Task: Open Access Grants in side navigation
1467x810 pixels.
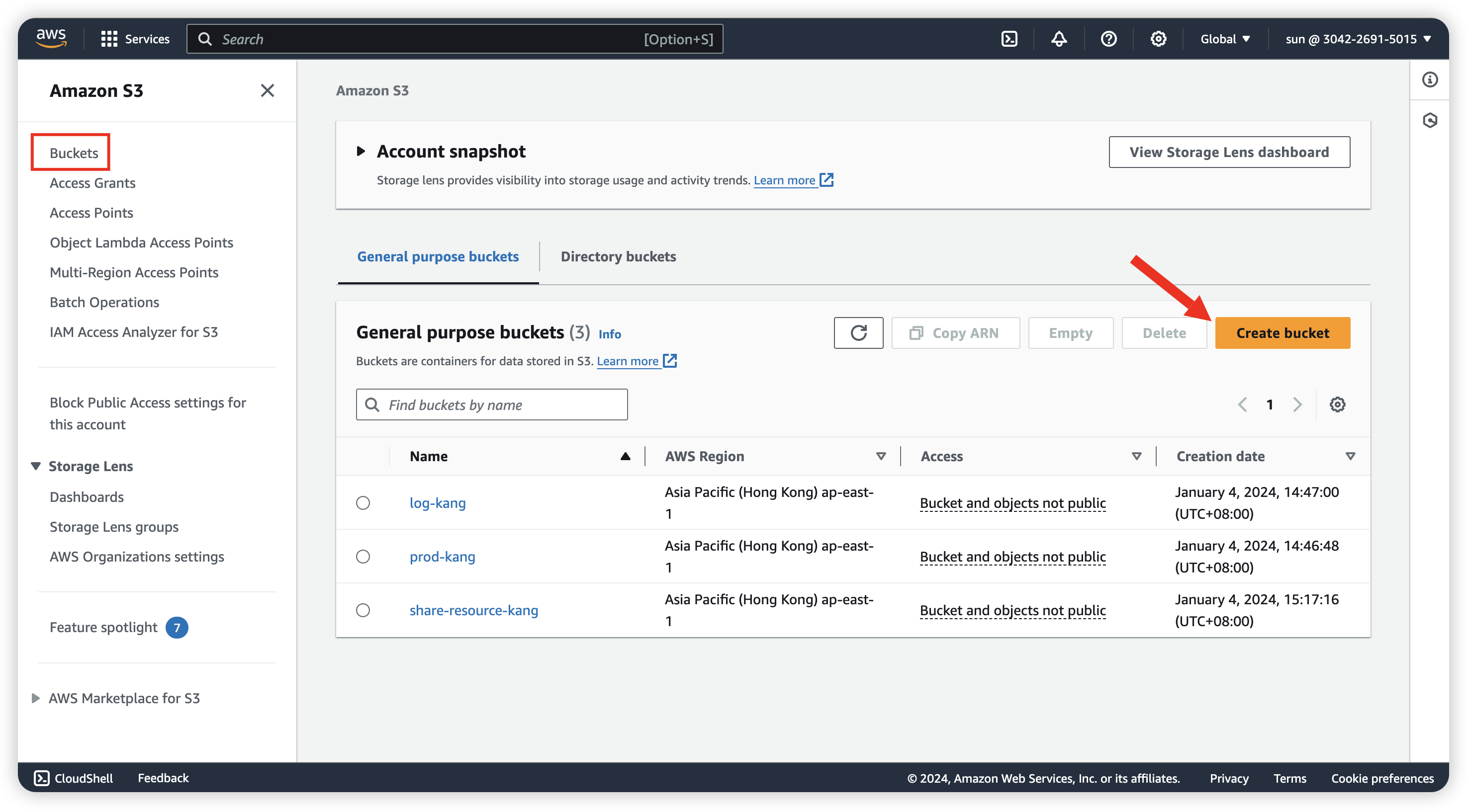Action: coord(92,182)
